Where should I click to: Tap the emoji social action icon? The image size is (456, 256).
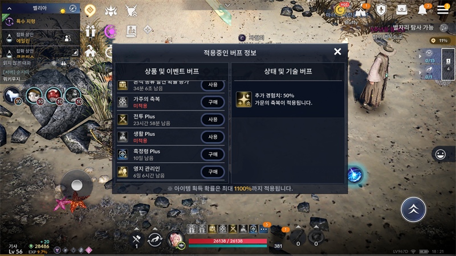(x=440, y=154)
